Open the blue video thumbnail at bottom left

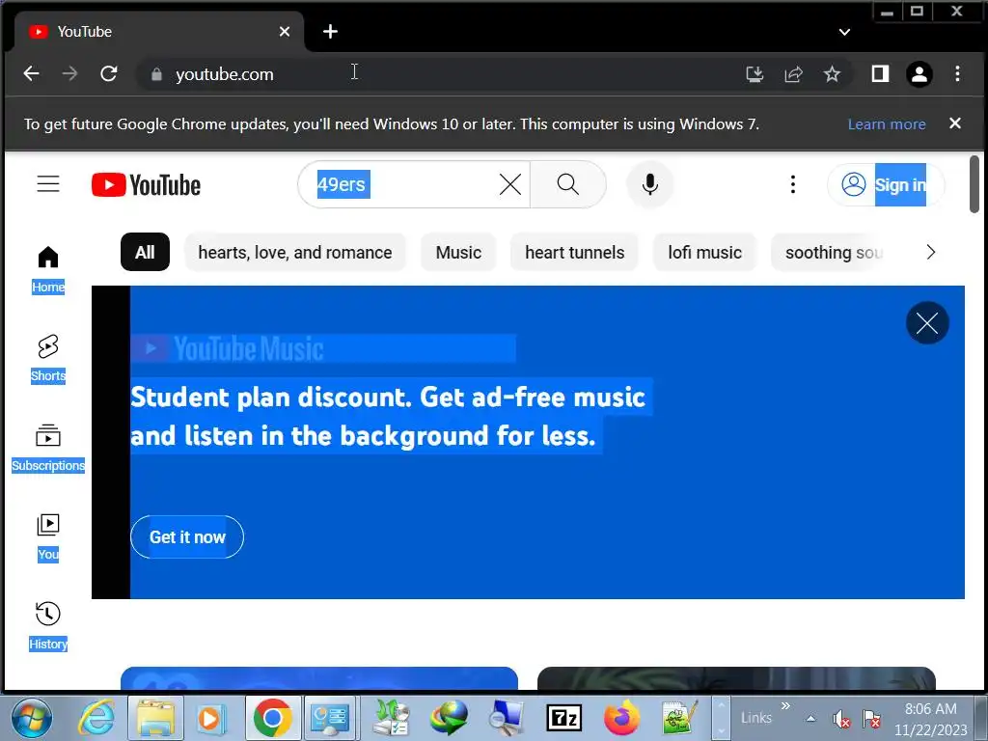click(319, 678)
